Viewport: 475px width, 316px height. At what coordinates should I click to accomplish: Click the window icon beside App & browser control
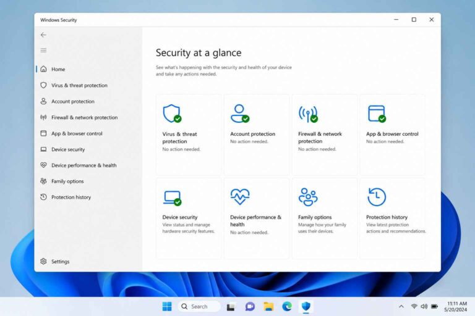[x=44, y=133]
